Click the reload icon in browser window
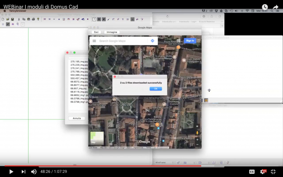 click(168, 16)
